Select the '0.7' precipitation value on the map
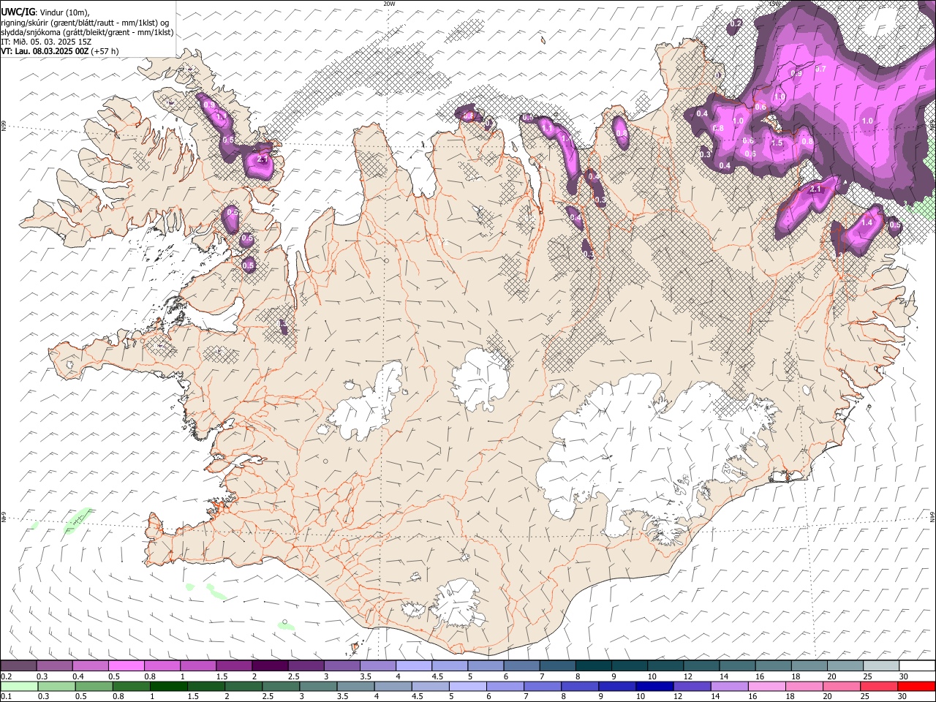The image size is (936, 702). 820,69
